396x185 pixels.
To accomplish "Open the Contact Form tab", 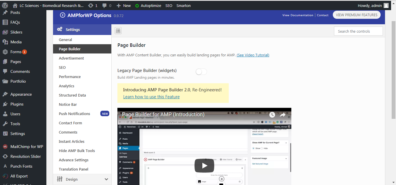I will 82,123.
